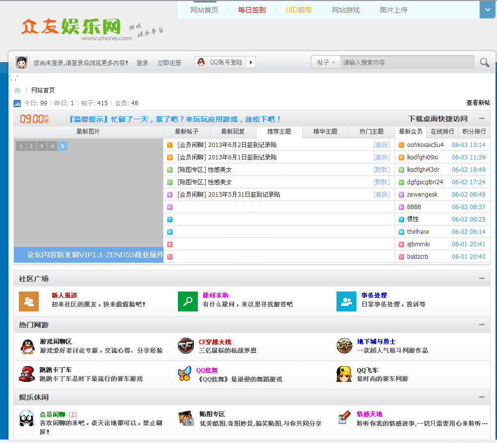
Task: Open 每日签到 in the top navigation
Action: (251, 10)
